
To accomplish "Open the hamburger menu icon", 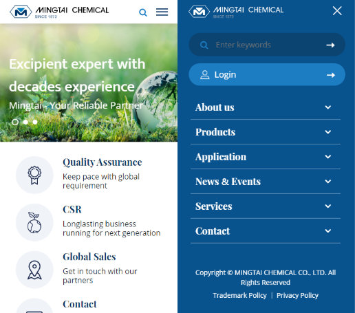I will (162, 12).
